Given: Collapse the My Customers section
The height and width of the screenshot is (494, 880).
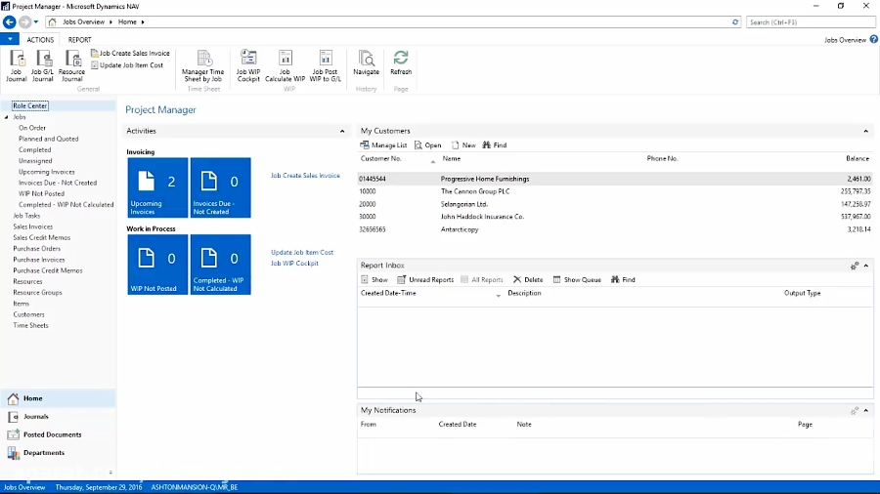Looking at the screenshot, I should pos(866,131).
